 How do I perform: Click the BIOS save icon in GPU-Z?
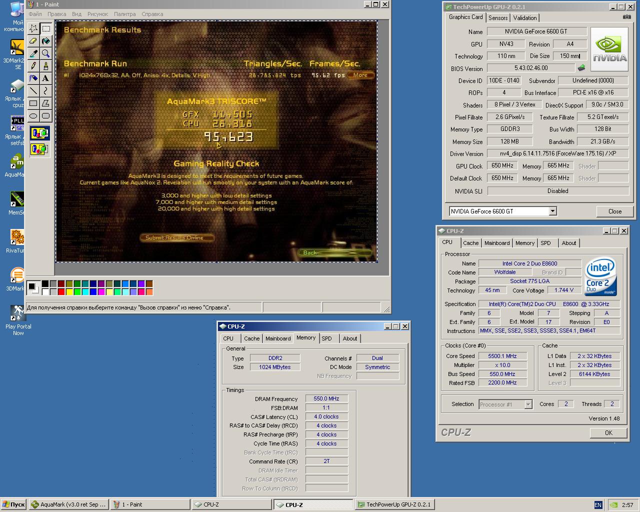(x=581, y=68)
